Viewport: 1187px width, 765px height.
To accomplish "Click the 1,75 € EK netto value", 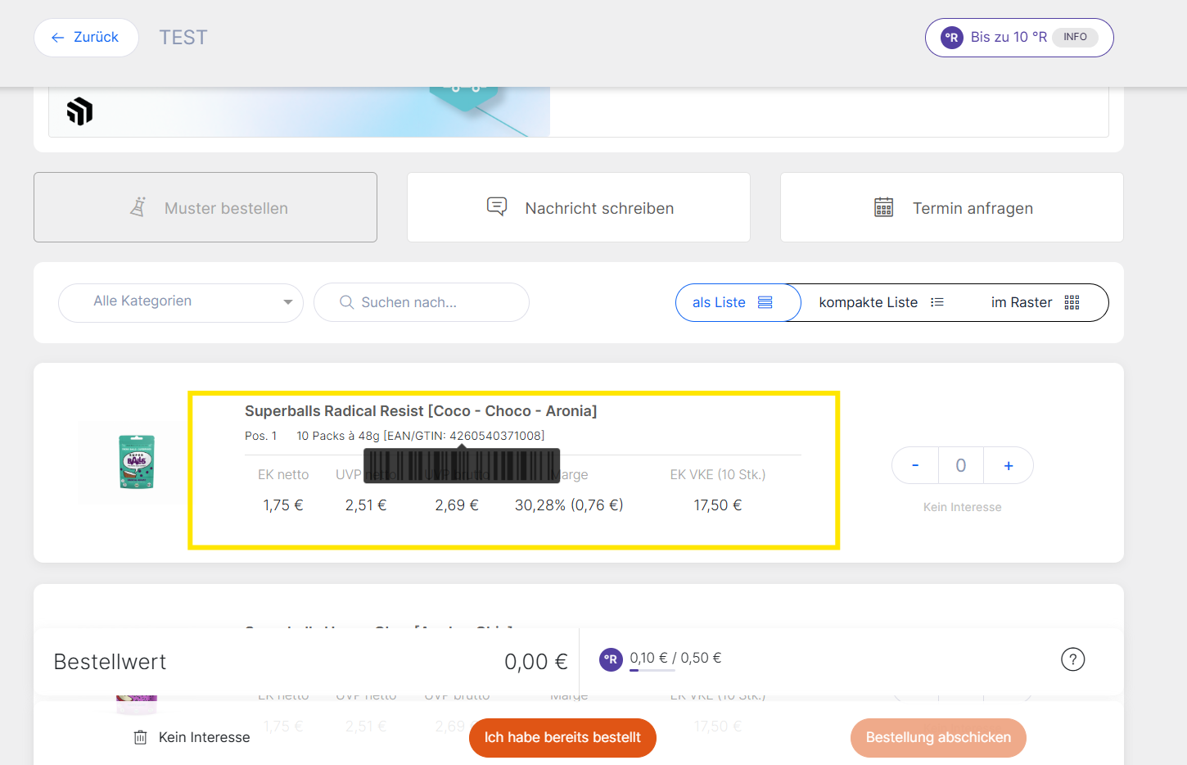I will 283,505.
